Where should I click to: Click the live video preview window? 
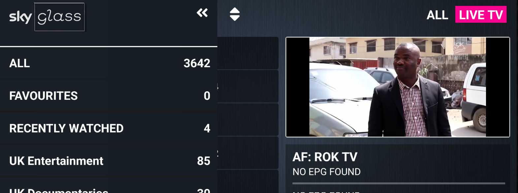tap(398, 87)
